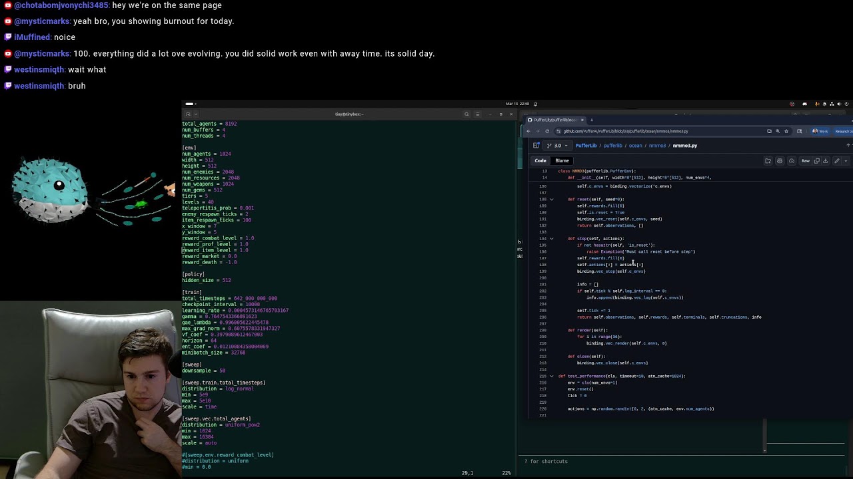853x479 pixels.
Task: Open the clock showing Mar 13 22:40
Action: pos(517,104)
